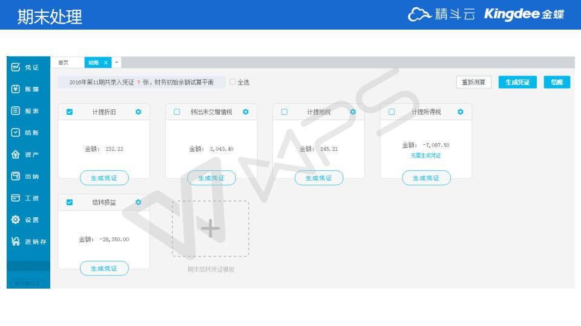Image resolution: width=581 pixels, height=326 pixels.
Task: Expand the tab list dropdown arrow
Action: (117, 62)
